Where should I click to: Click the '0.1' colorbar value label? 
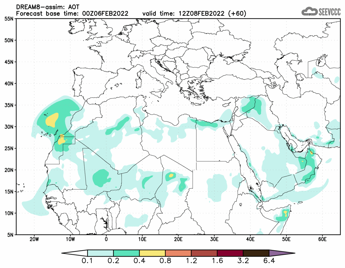tap(87, 261)
